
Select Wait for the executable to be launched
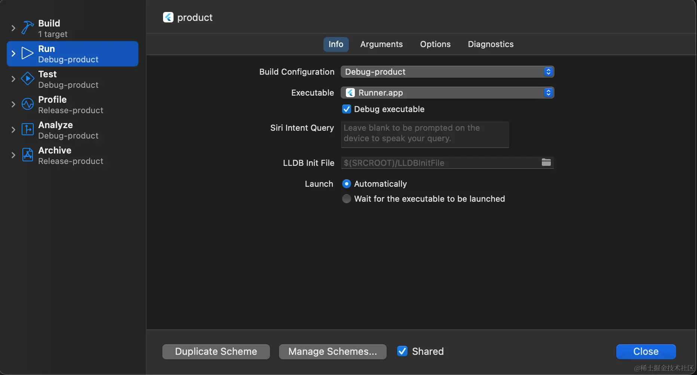[347, 199]
